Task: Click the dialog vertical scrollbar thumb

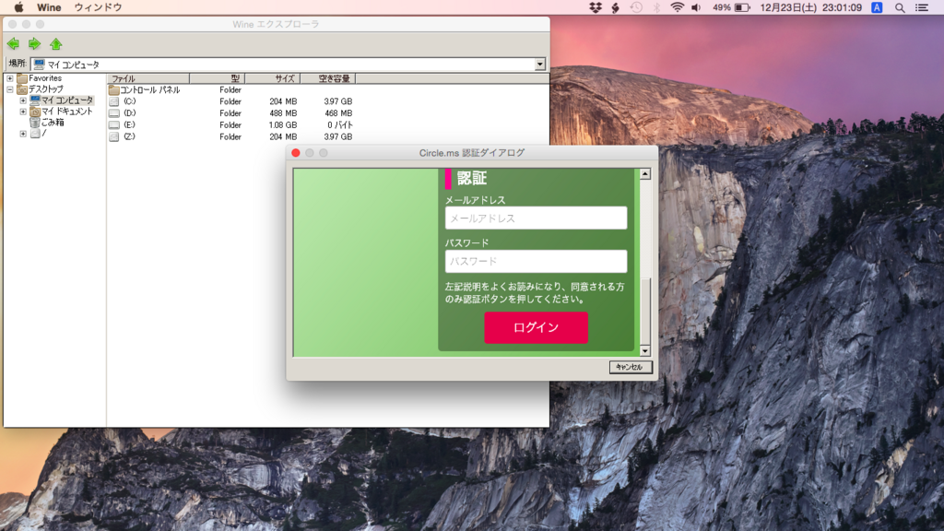Action: (x=644, y=312)
